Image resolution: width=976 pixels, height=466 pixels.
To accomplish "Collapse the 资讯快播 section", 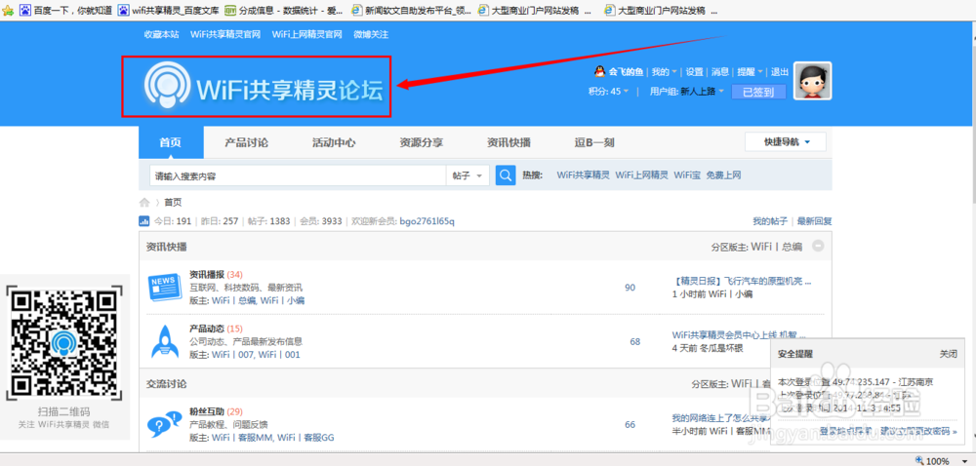I will 819,246.
